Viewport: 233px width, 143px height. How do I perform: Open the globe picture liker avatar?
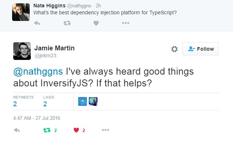click(x=93, y=101)
